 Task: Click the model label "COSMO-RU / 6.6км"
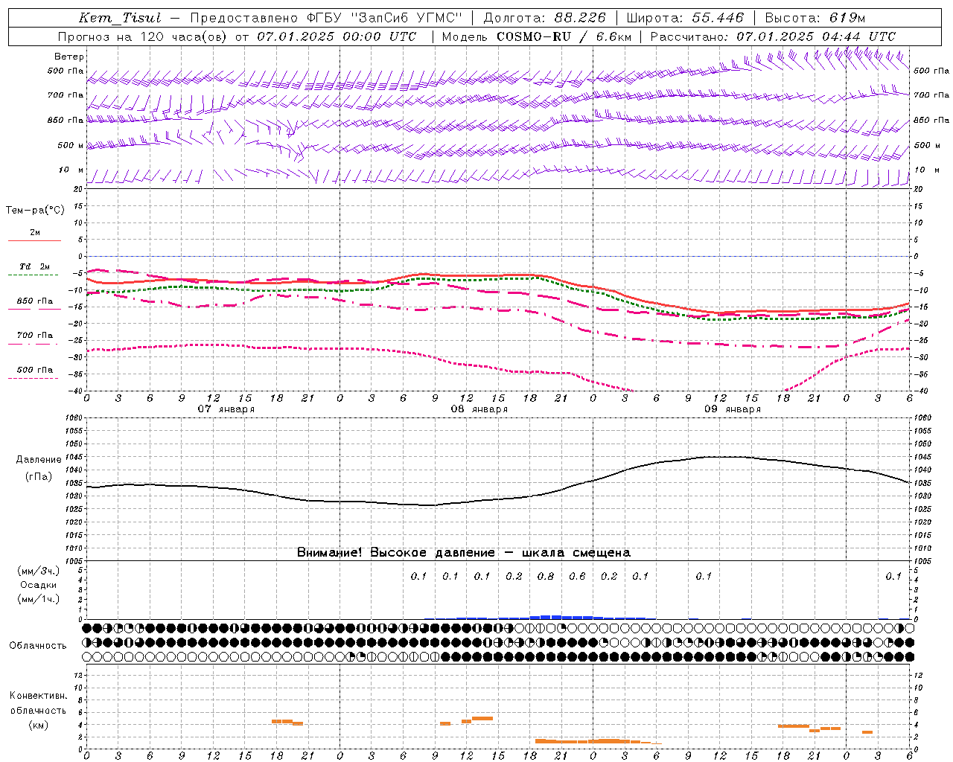pos(564,36)
